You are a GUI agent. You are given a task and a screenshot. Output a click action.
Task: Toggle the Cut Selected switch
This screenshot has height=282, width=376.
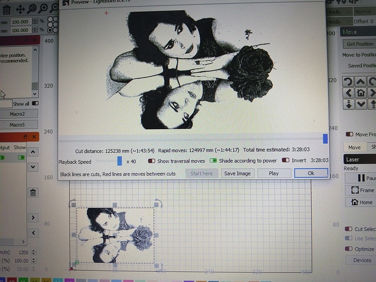[x=348, y=229]
